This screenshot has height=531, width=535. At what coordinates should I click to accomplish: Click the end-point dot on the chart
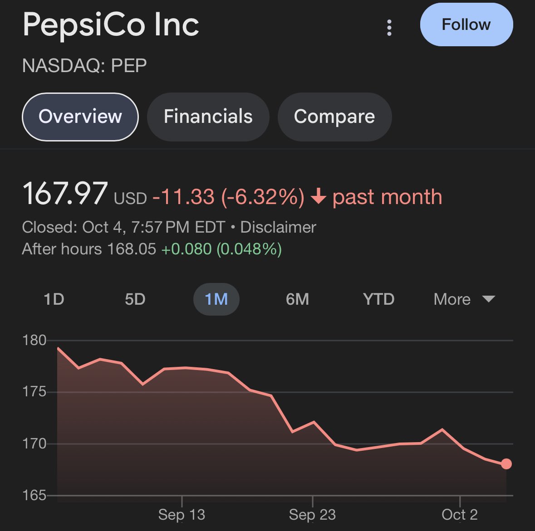point(506,464)
